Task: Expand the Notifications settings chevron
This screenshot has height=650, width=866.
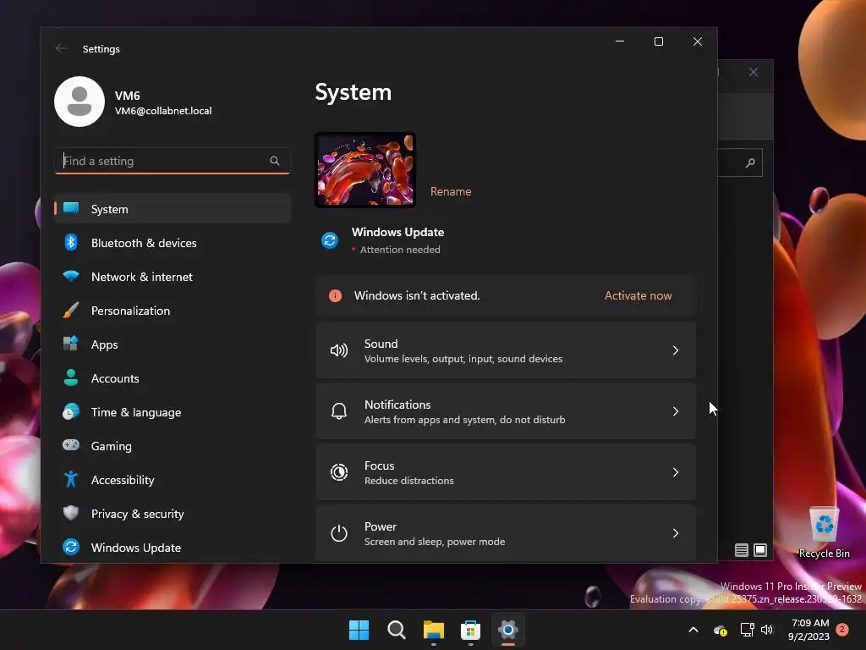Action: 676,411
